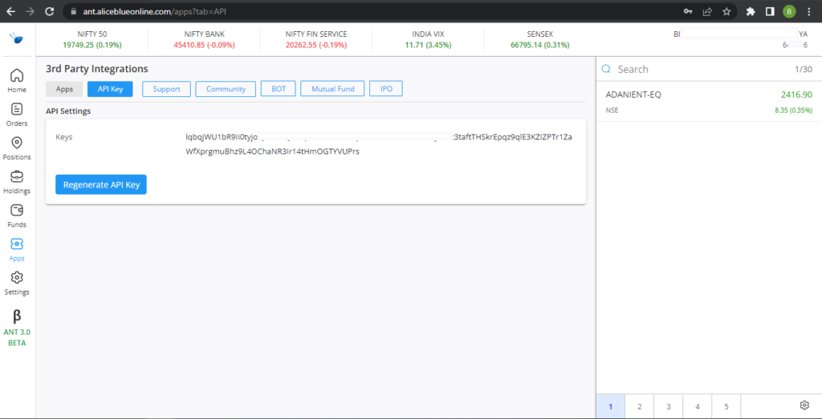This screenshot has width=822, height=419.
Task: Switch to the Apps tab
Action: click(x=64, y=89)
